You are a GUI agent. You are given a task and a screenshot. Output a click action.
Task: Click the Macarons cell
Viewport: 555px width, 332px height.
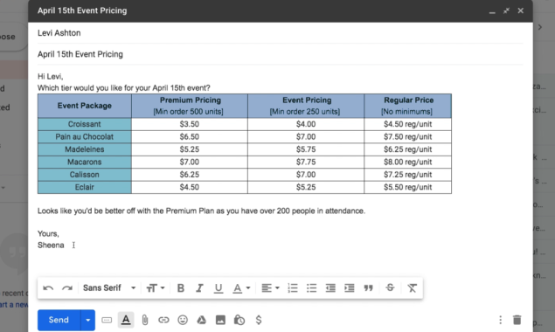click(x=85, y=163)
